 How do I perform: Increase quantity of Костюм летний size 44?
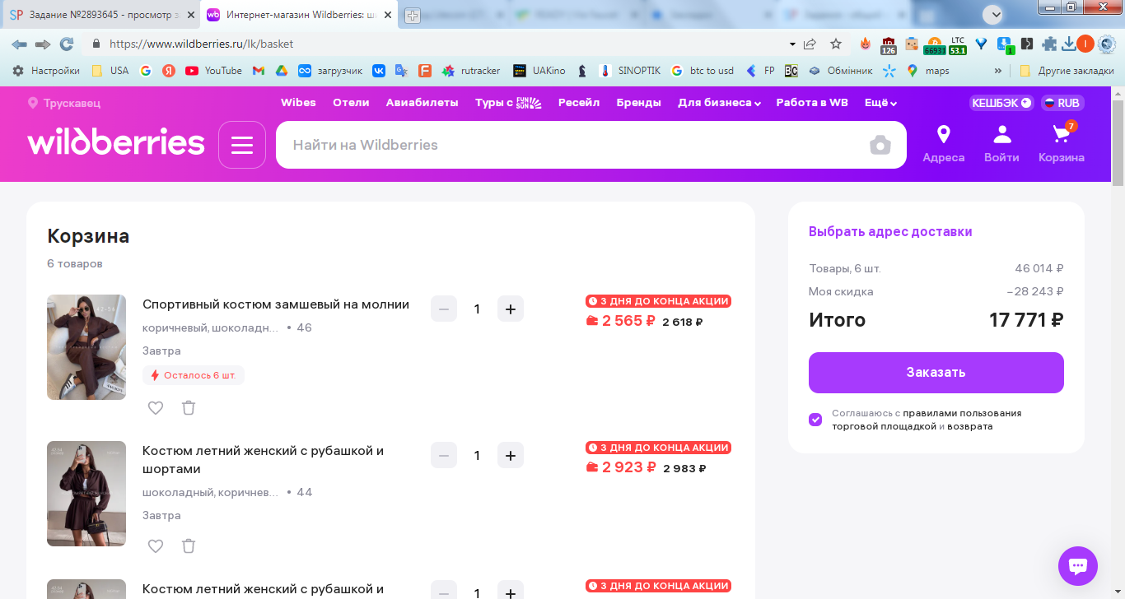coord(511,455)
